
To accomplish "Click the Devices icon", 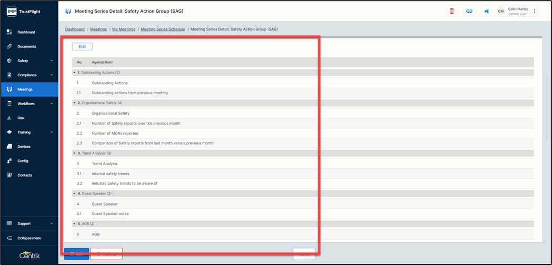I will [x=9, y=146].
